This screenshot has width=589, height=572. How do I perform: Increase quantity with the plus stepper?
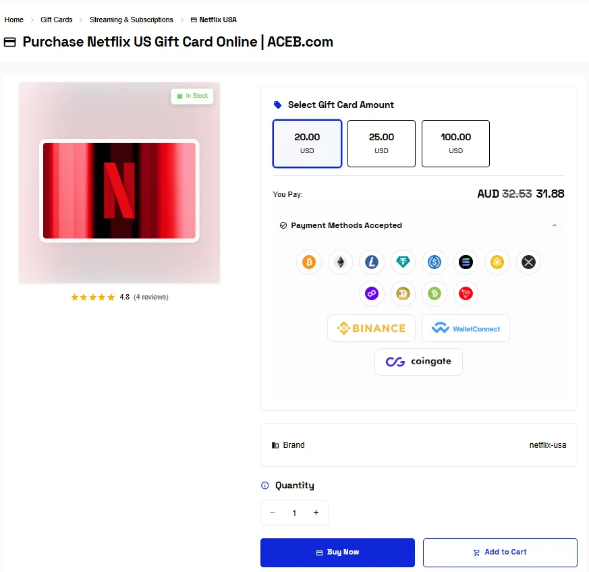click(316, 513)
